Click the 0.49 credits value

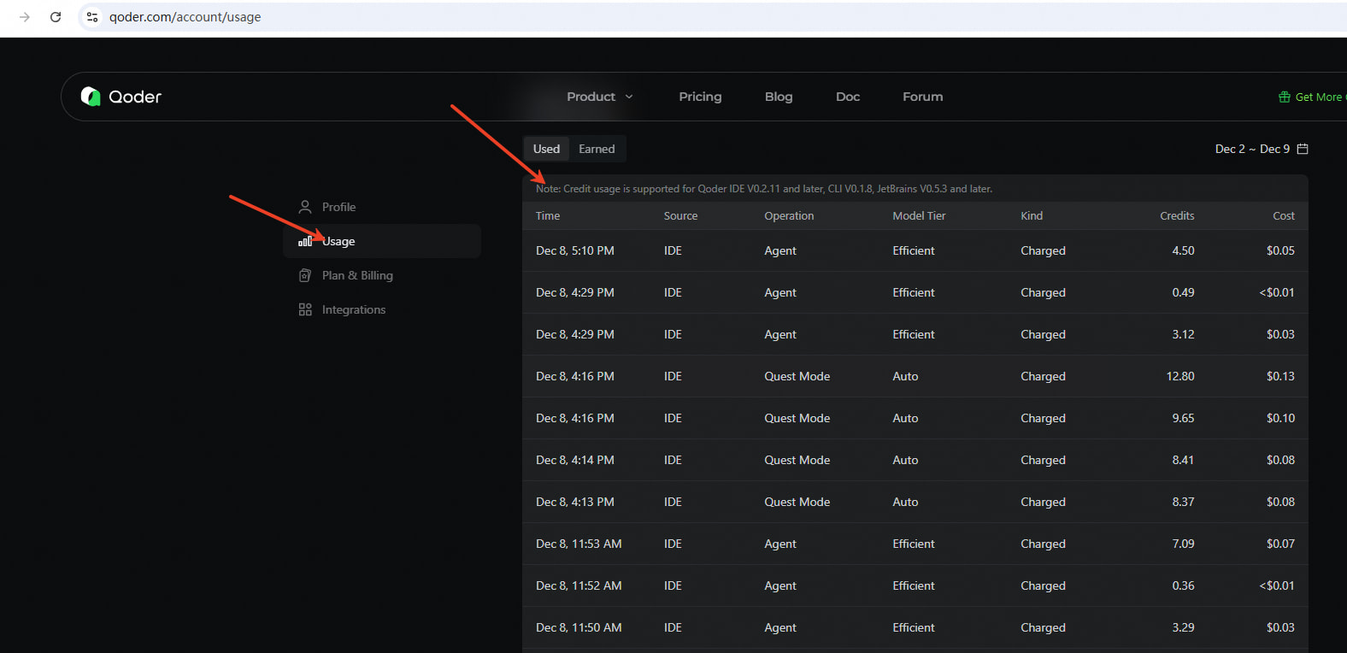(x=1183, y=292)
